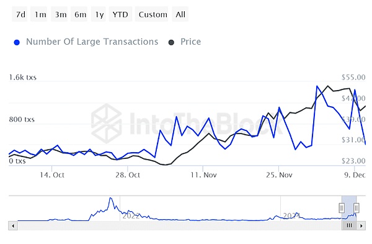
Task: Select the 1m time range
Action: (x=39, y=14)
